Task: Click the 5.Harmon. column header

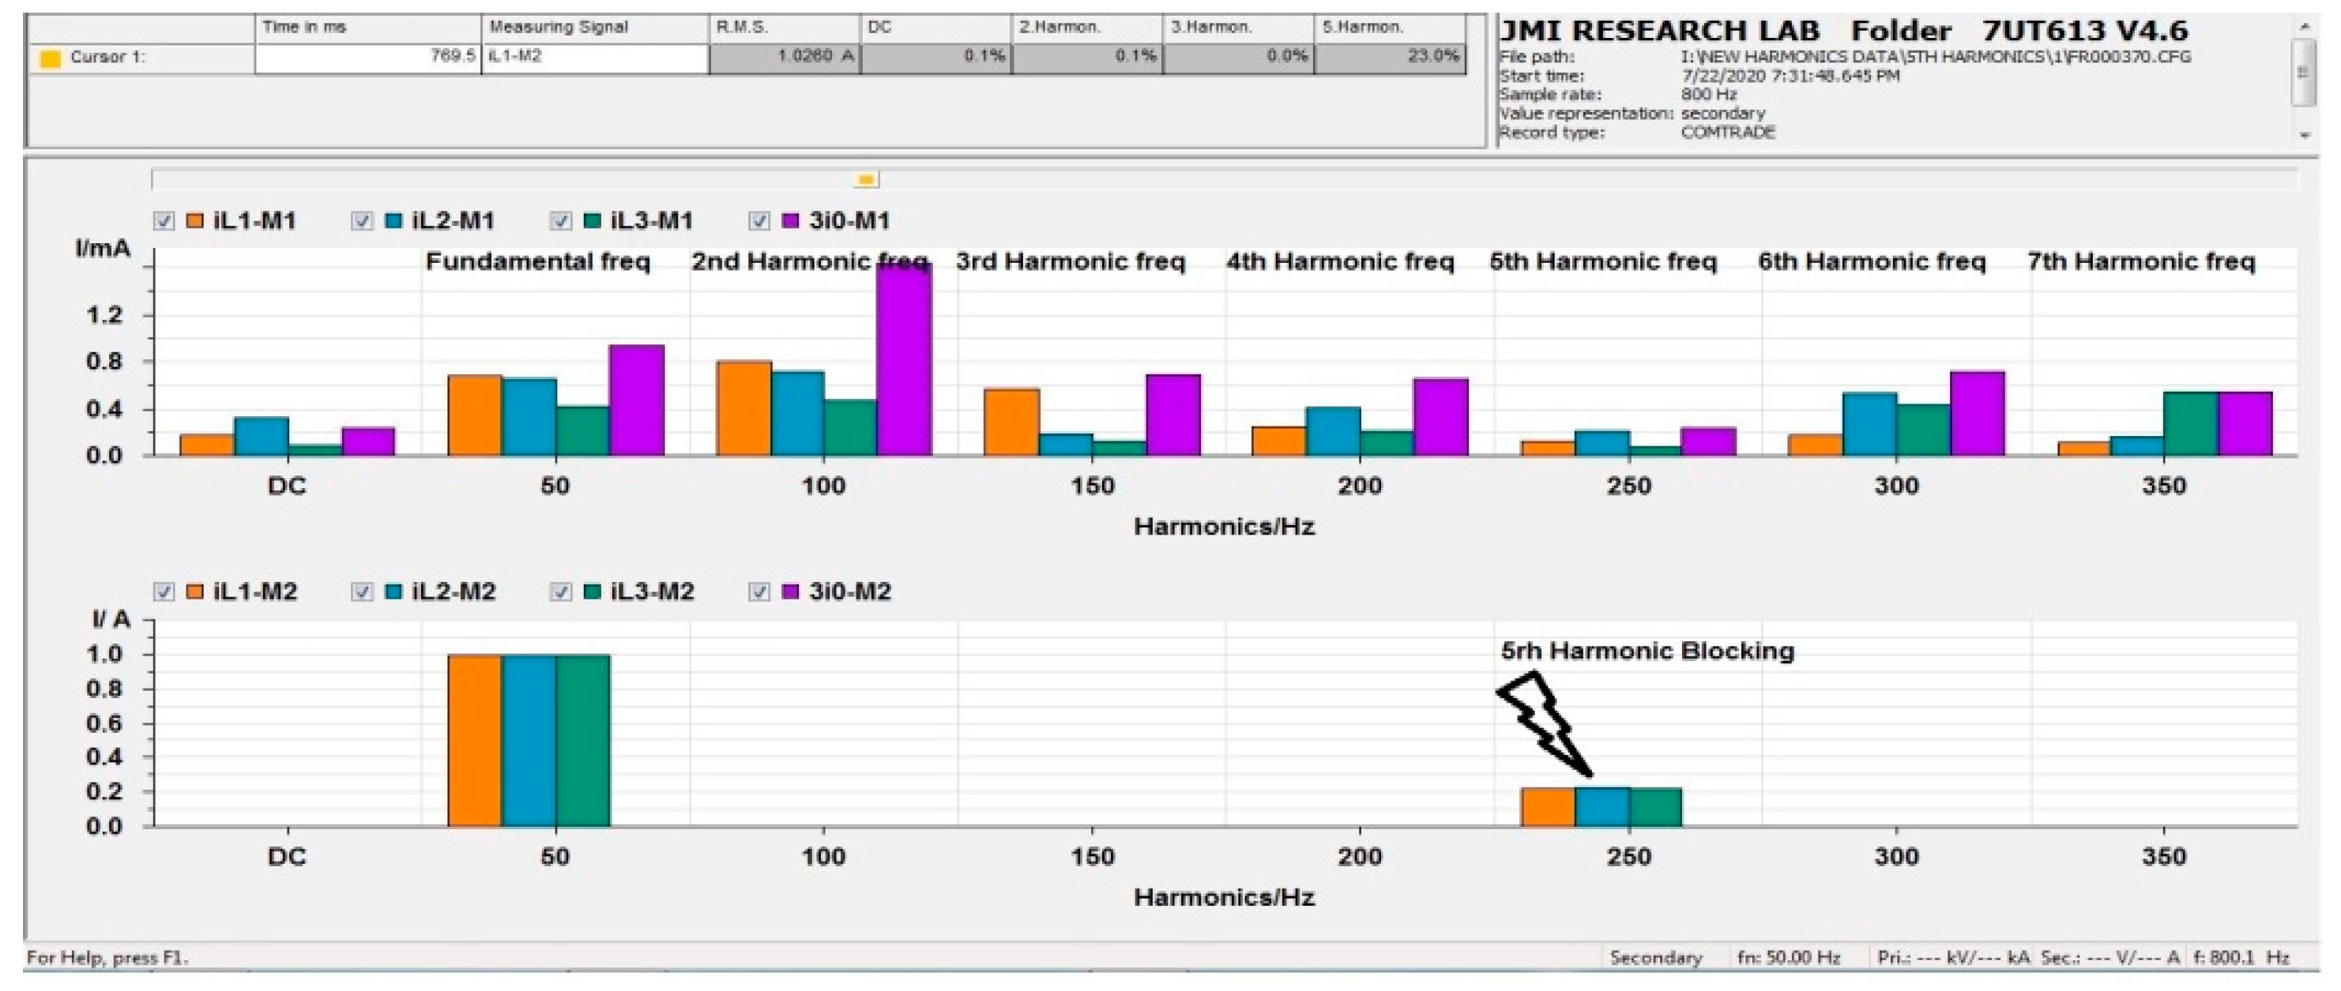Action: click(x=1389, y=28)
